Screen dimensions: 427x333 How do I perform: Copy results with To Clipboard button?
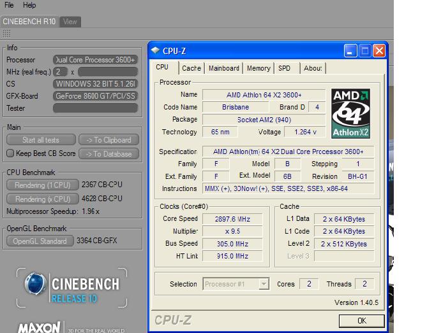pos(109,140)
